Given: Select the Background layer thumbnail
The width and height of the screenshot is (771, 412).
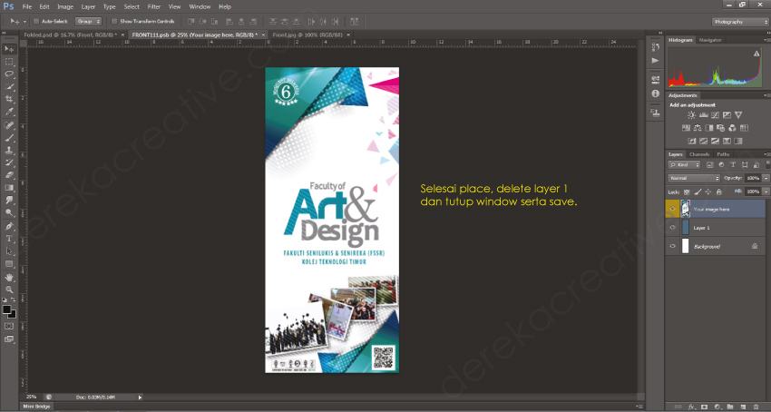Looking at the screenshot, I should 685,246.
